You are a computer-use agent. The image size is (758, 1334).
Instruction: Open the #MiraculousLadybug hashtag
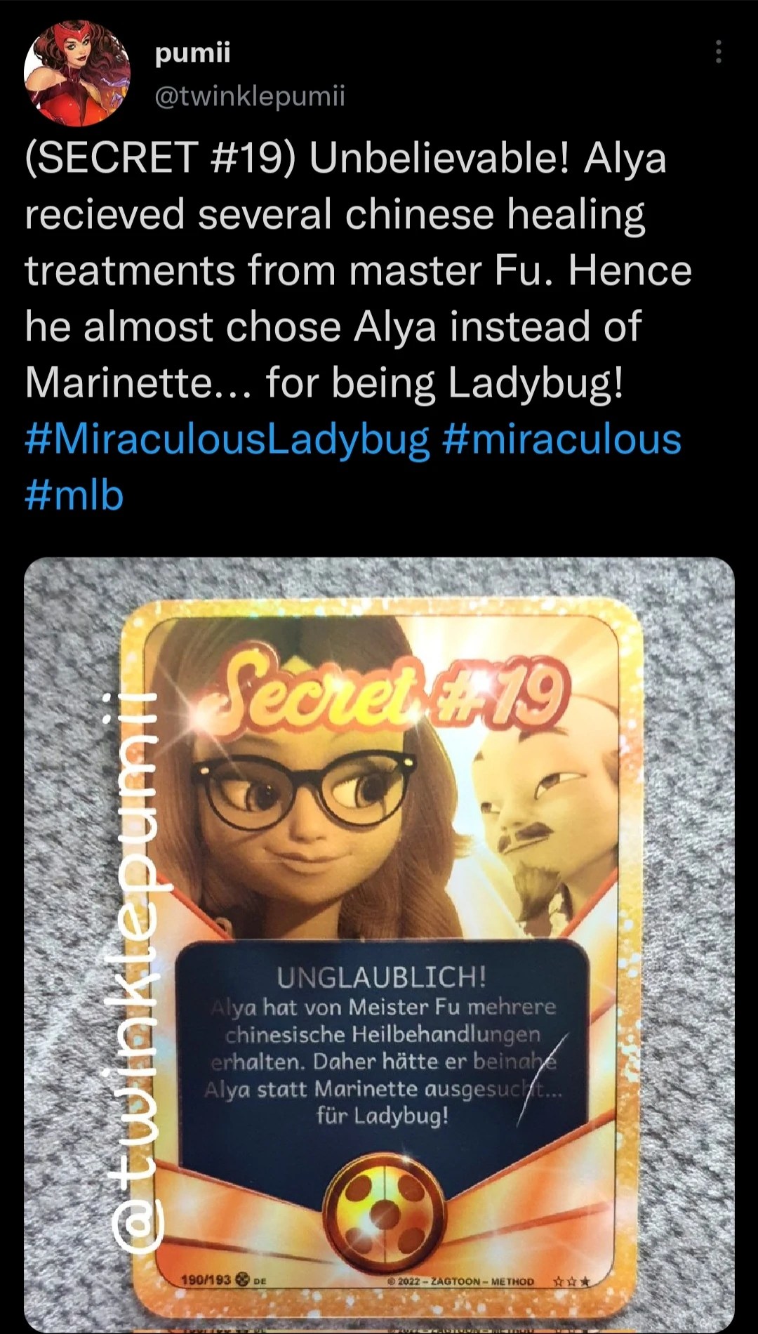click(227, 440)
